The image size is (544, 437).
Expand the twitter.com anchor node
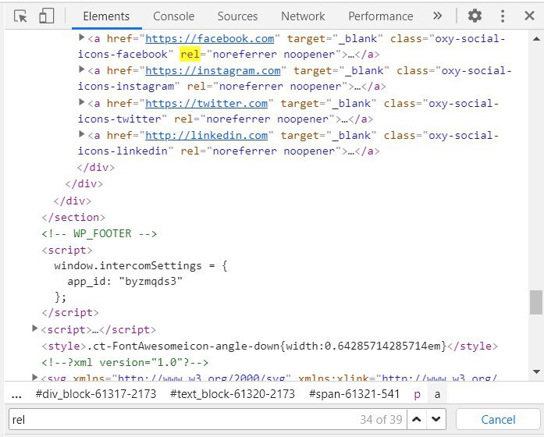click(x=81, y=102)
